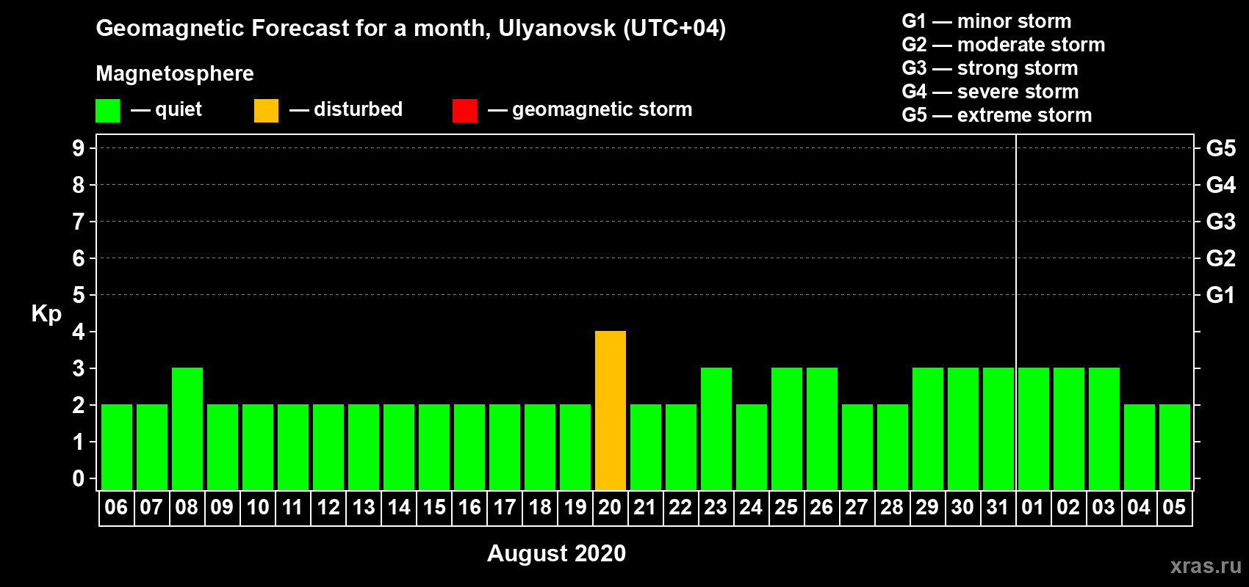Click the date label '18'
Image resolution: width=1249 pixels, height=587 pixels.
tap(539, 507)
